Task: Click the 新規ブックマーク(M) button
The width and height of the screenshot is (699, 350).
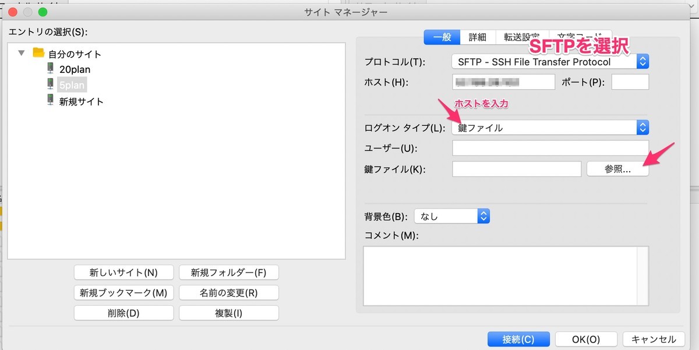Action: point(123,292)
